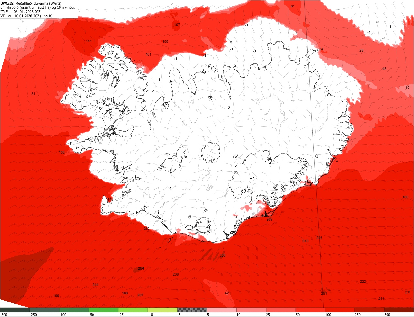
Task: Click the legend swatch between -250 and -100
Action: pyautogui.click(x=44, y=310)
